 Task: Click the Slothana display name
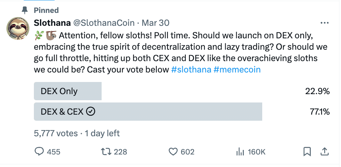pos(52,23)
